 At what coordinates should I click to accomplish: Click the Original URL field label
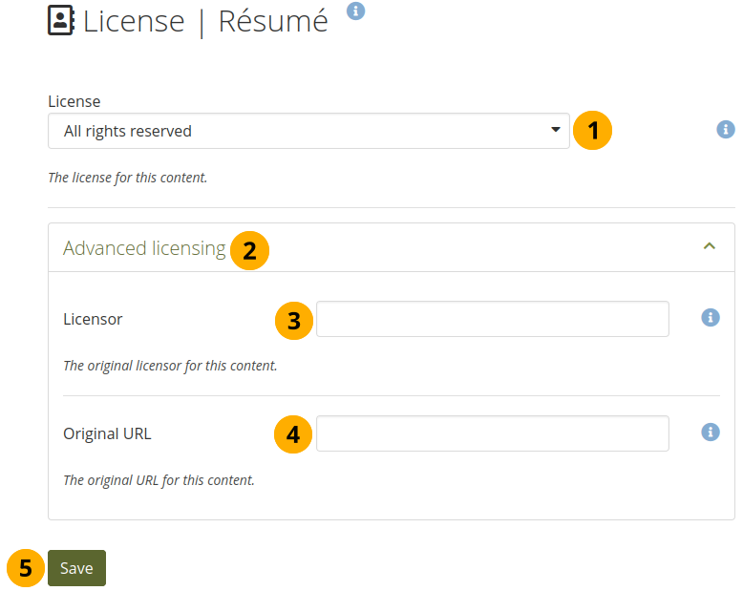tap(107, 433)
